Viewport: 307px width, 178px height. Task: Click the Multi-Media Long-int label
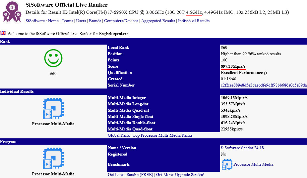pyautogui.click(x=128, y=104)
